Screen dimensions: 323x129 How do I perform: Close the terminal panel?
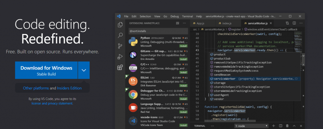pyautogui.click(x=301, y=126)
